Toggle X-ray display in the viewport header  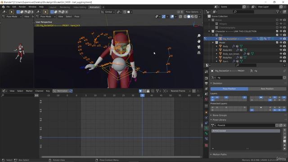tap(180, 17)
